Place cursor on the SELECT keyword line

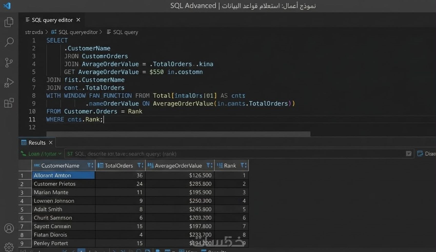[x=57, y=40]
